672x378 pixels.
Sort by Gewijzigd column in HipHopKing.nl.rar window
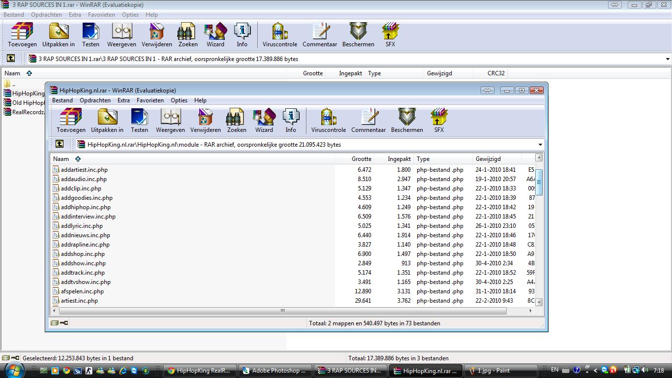point(497,158)
